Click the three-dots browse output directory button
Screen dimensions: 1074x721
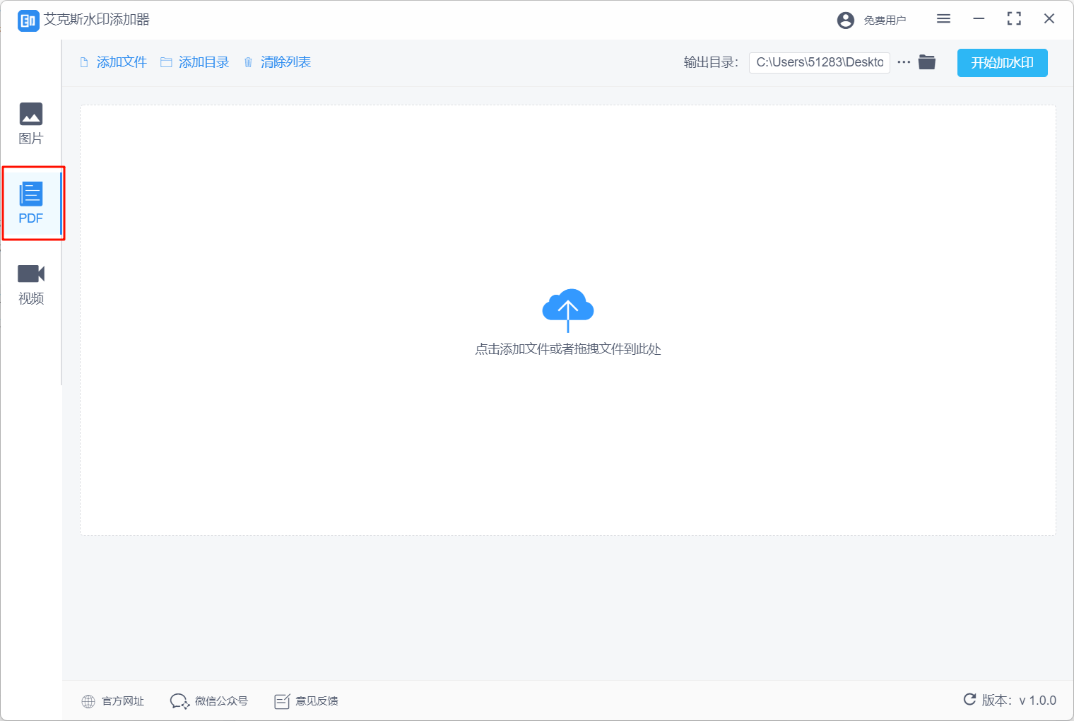click(x=904, y=62)
